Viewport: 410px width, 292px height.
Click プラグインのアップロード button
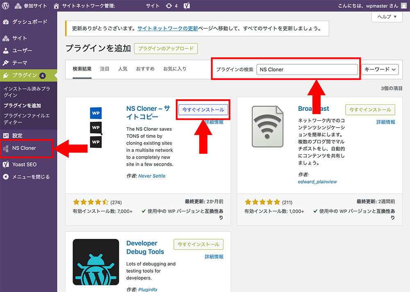[166, 49]
